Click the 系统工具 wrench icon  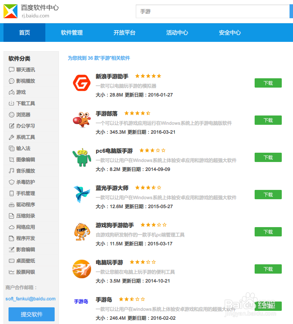tap(12, 137)
